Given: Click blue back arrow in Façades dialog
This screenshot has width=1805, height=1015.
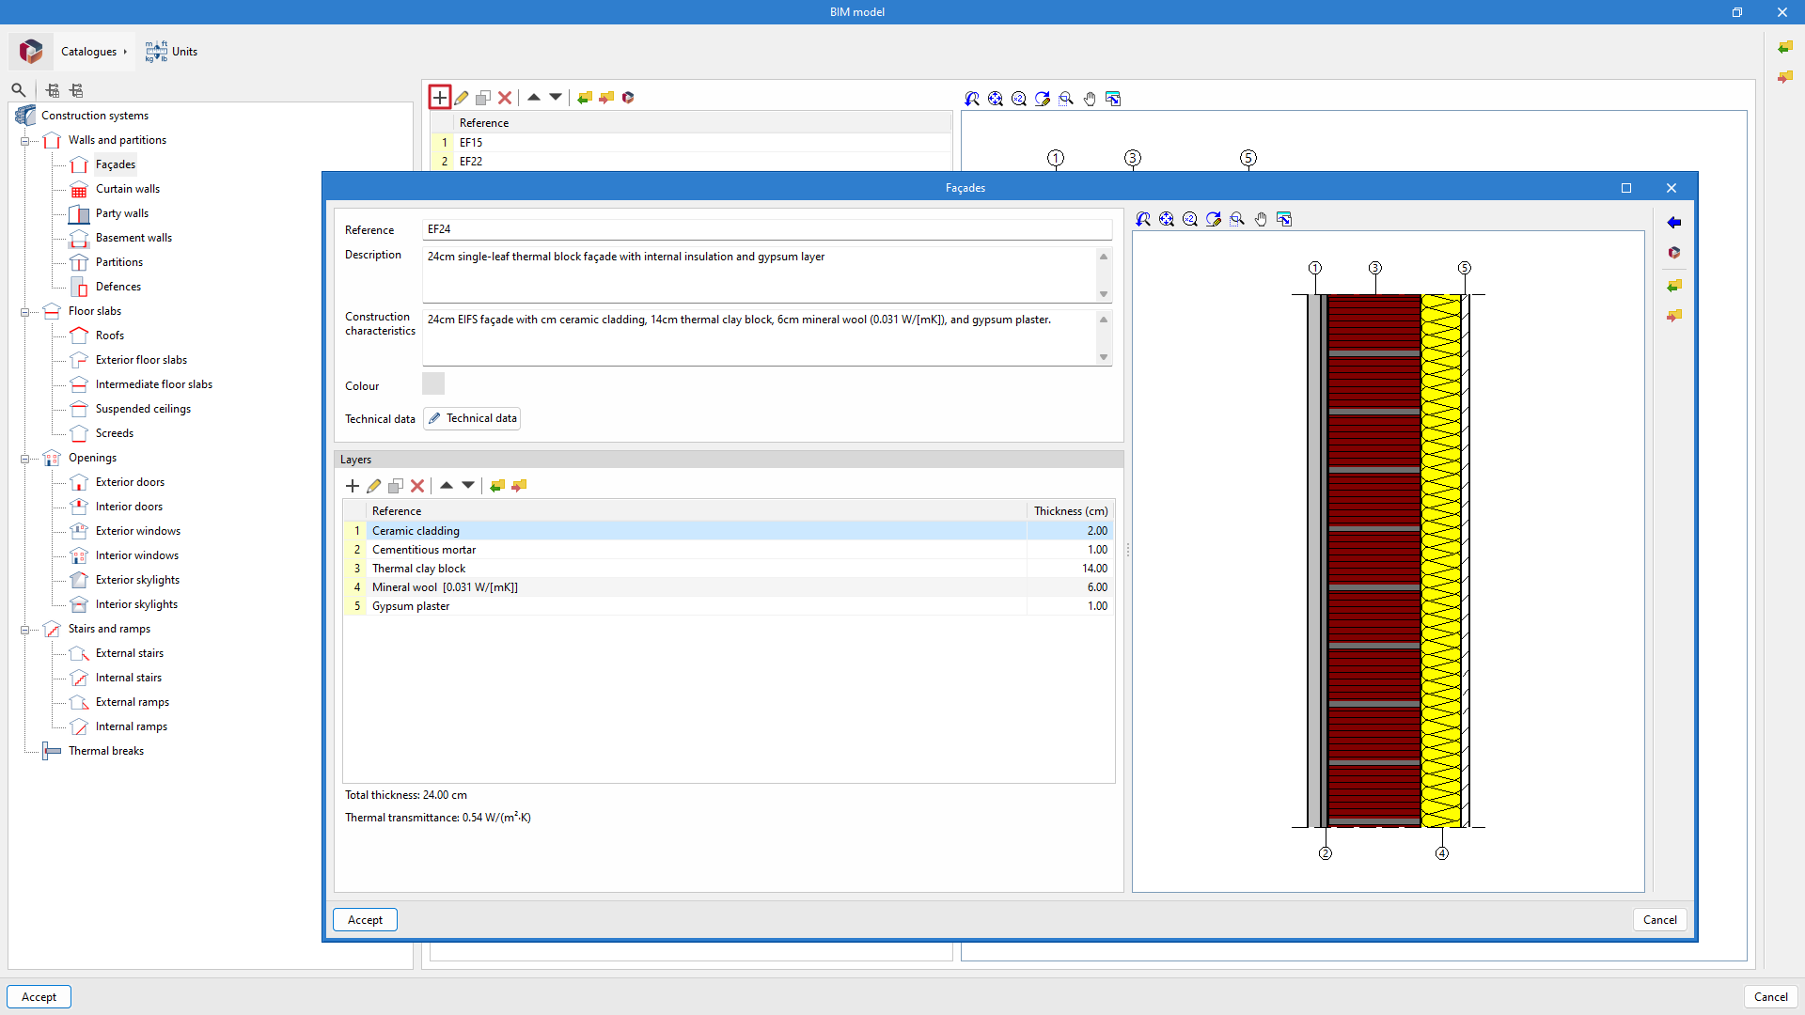Looking at the screenshot, I should [1674, 223].
